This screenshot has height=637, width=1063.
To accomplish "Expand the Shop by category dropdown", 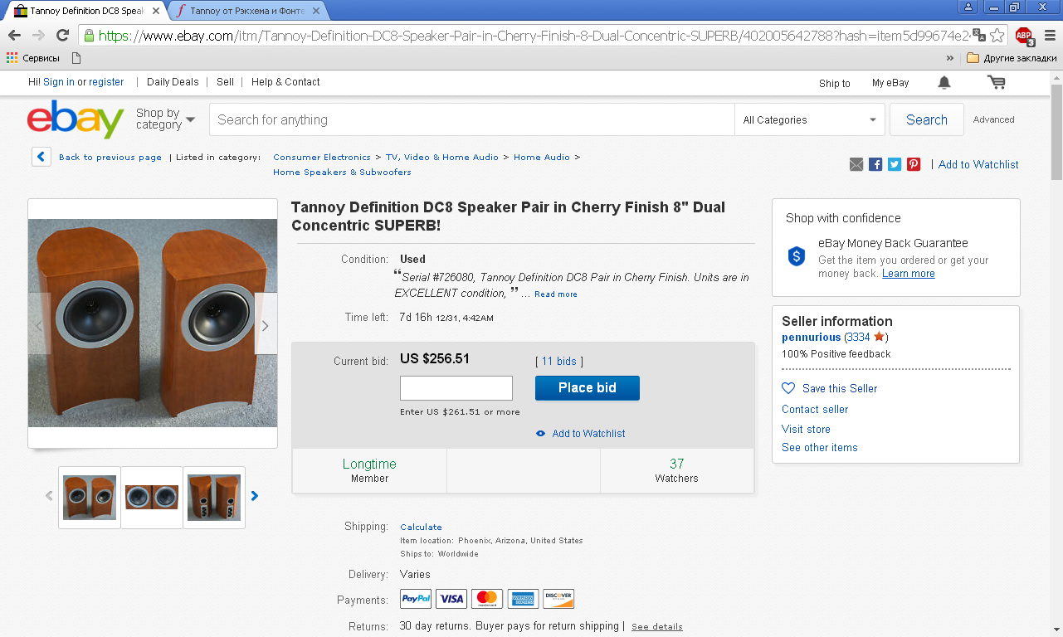I will coord(166,119).
